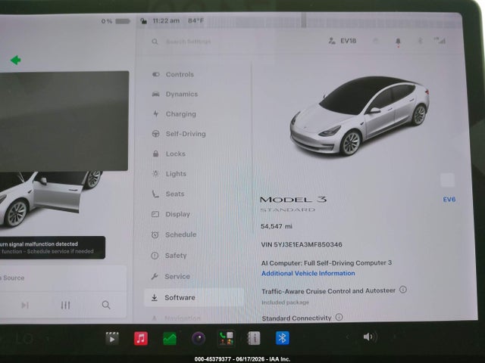Viewport: 485px width, 363px height.
Task: Select Schedule in the settings sidebar
Action: [x=174, y=234]
